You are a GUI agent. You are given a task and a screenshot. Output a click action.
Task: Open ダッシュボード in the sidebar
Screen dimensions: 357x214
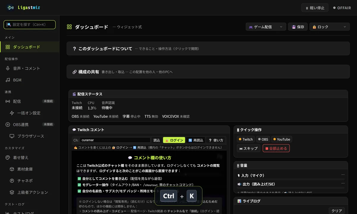(x=29, y=47)
